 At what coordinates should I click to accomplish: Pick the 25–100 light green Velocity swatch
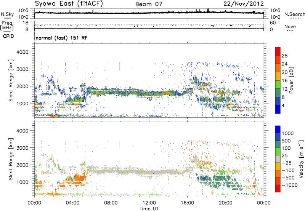(278, 152)
